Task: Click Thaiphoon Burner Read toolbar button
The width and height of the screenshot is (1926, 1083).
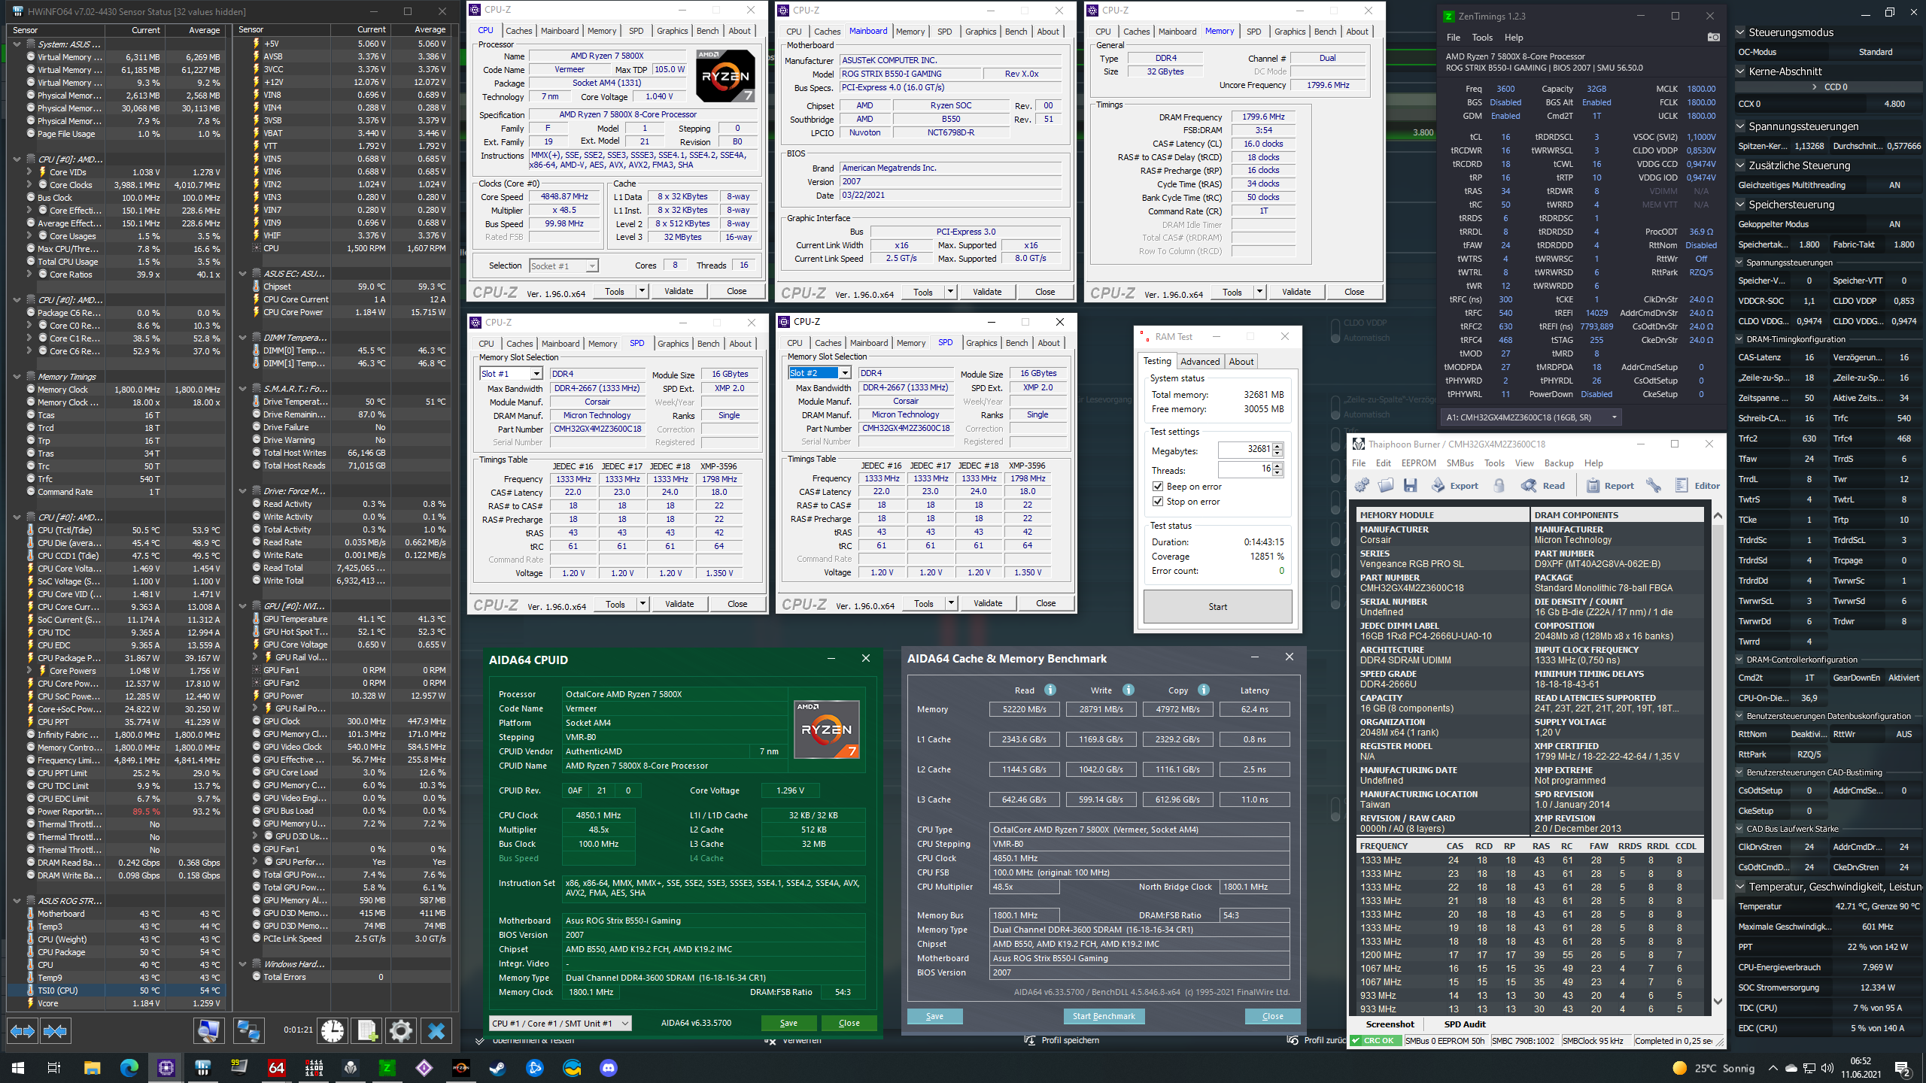Action: pos(1542,486)
